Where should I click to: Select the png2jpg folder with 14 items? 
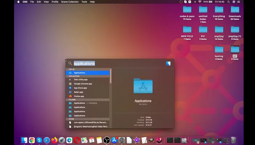tap(219, 33)
